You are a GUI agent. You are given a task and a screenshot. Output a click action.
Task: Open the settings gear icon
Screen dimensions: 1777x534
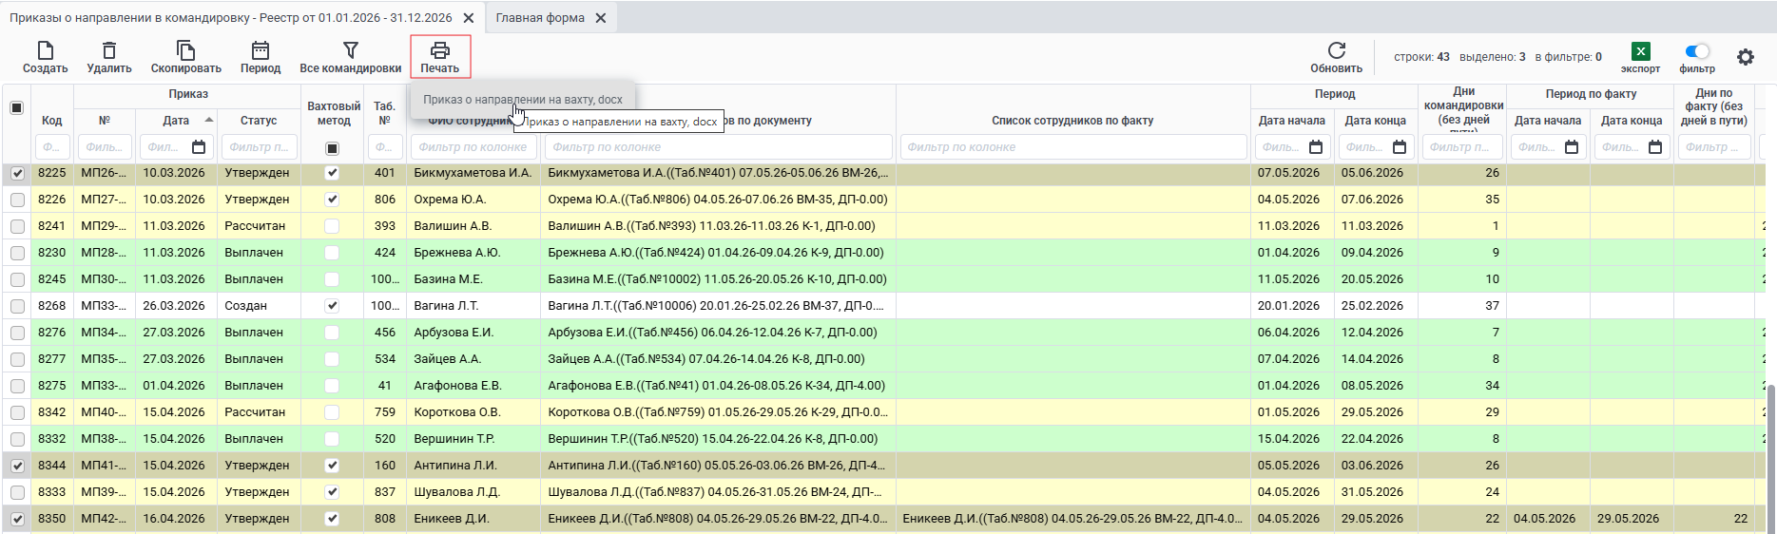(x=1746, y=57)
